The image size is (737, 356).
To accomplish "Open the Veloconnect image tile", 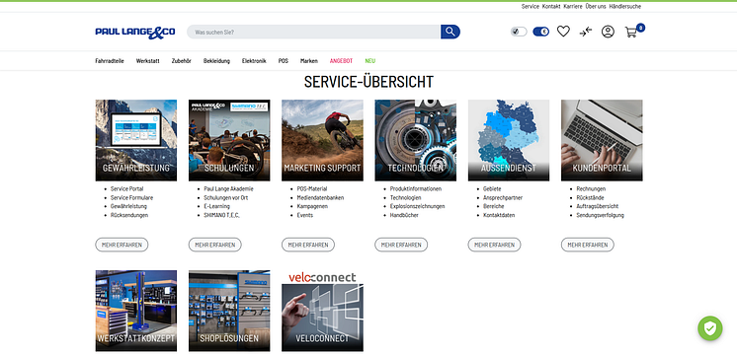I will tap(322, 311).
